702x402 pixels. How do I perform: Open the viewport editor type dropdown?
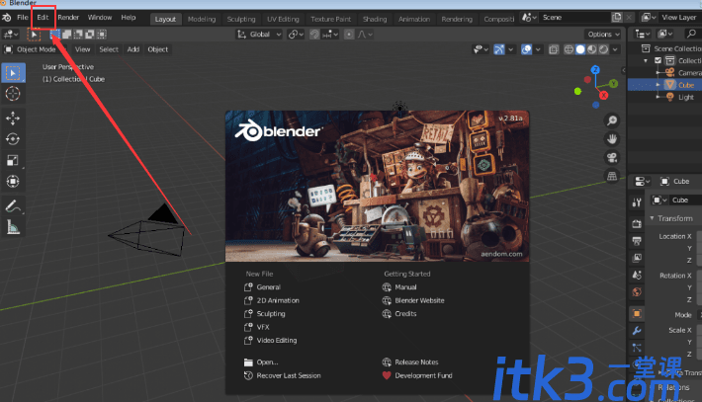[10, 34]
